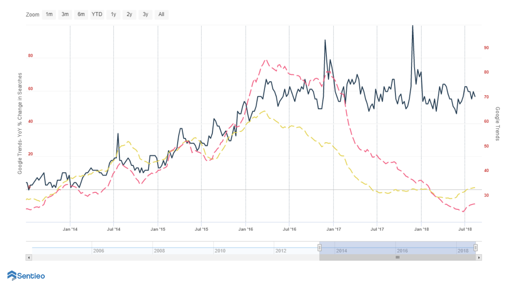Click the scrollbar left arrow
The width and height of the screenshot is (510, 281).
tap(29, 257)
